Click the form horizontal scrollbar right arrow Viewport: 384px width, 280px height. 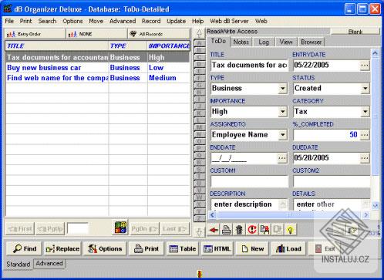coord(366,214)
